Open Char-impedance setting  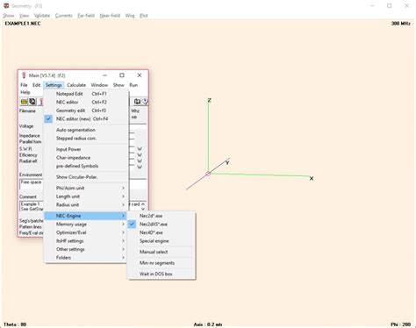86,158
